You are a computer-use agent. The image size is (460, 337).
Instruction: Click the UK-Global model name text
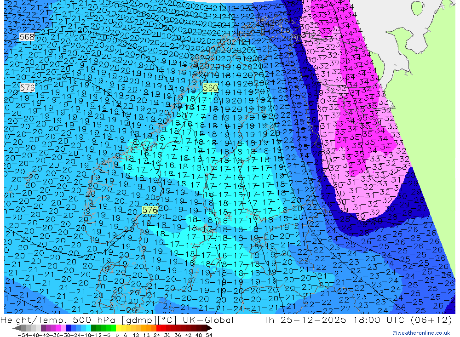[x=208, y=320]
